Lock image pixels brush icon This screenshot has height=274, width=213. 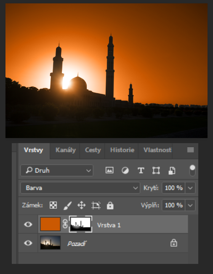tap(67, 205)
